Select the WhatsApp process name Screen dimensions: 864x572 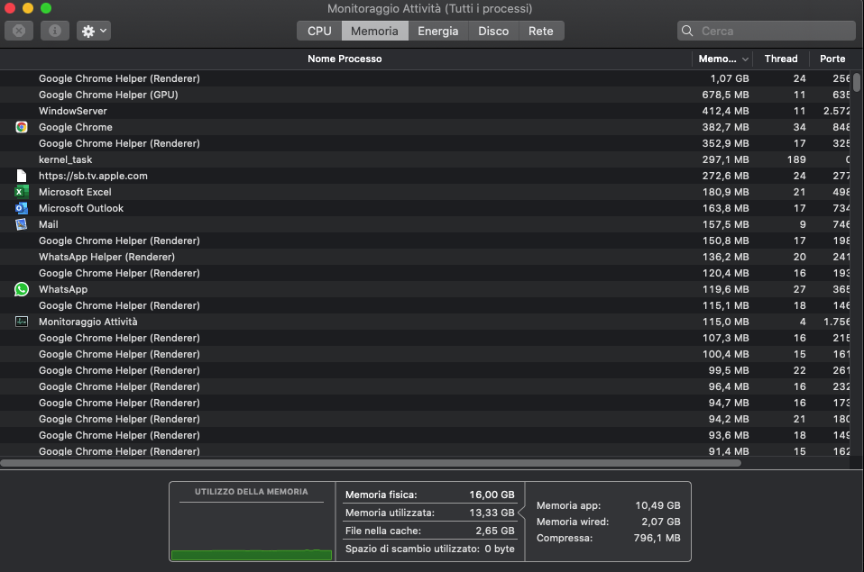63,289
